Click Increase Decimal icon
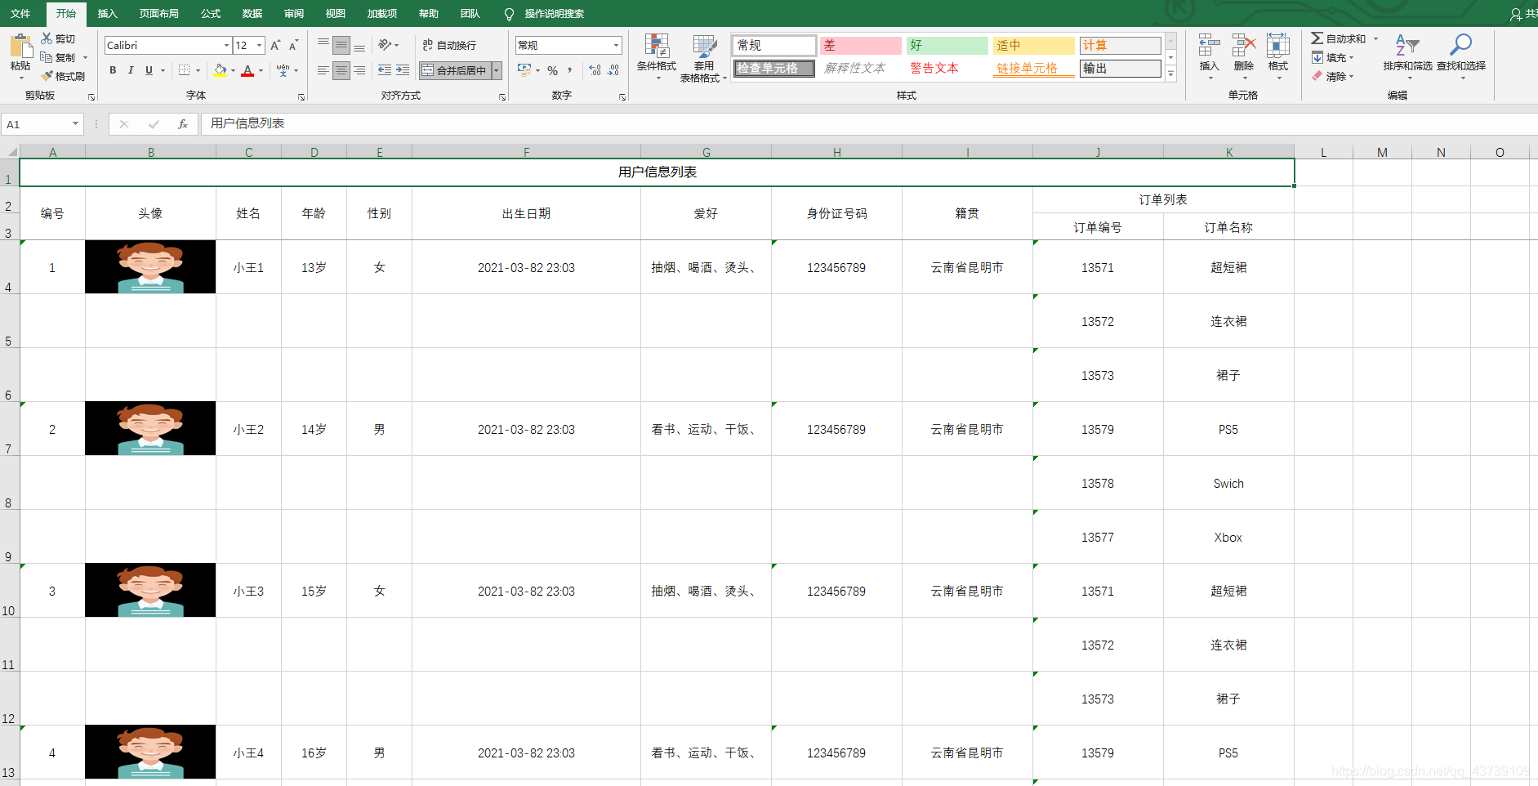This screenshot has height=786, width=1538. 595,70
